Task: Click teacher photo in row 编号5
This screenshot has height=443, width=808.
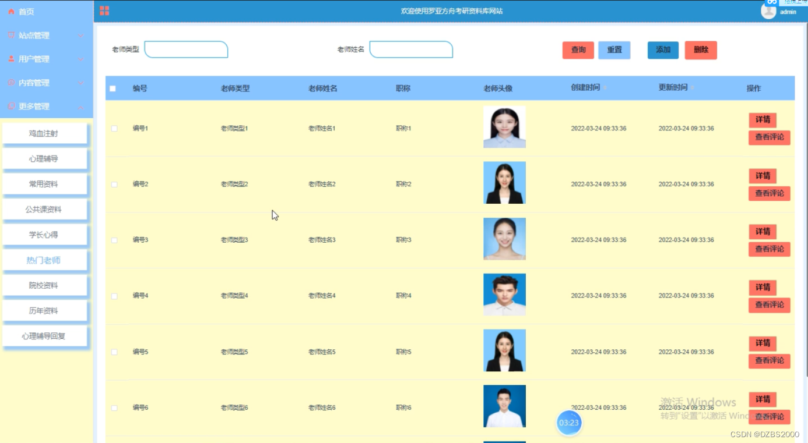Action: tap(504, 350)
